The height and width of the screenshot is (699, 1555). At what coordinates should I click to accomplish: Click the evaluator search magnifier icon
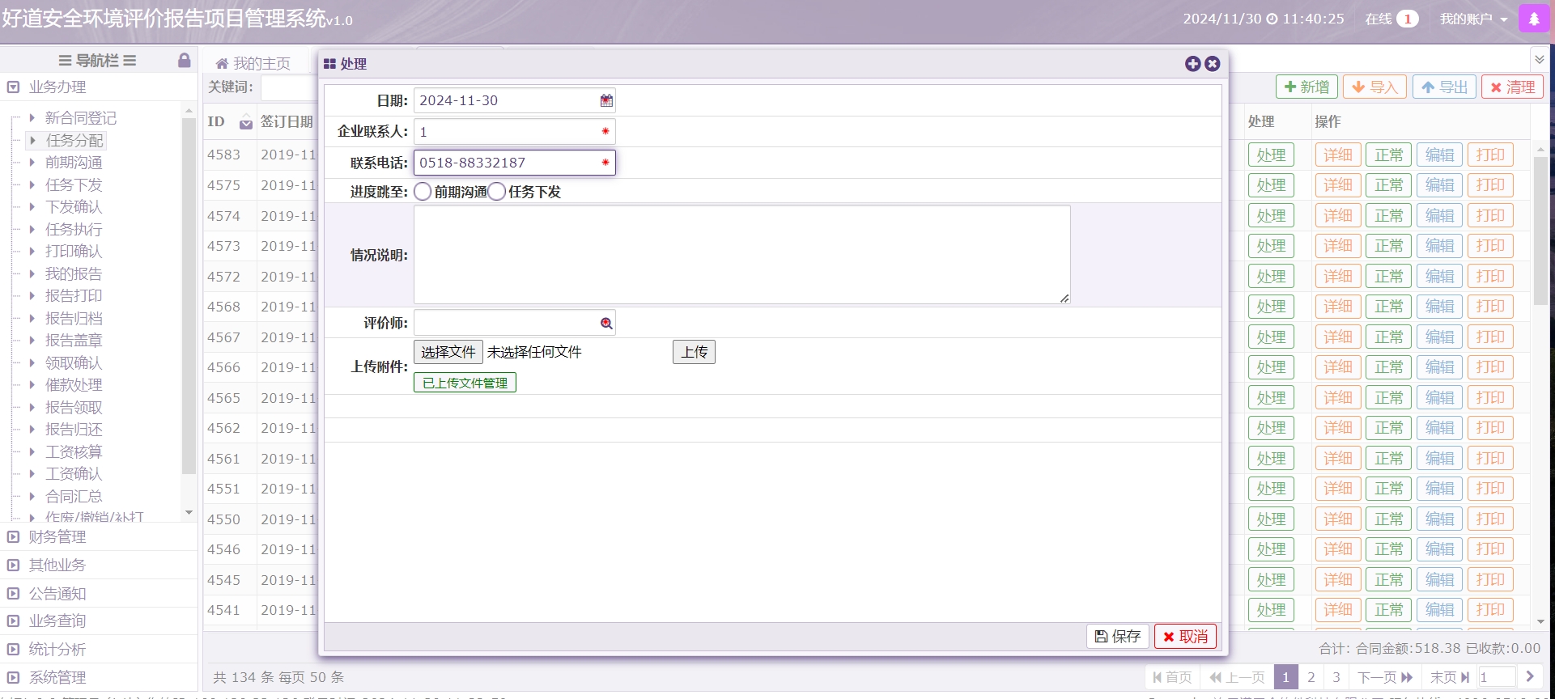point(606,324)
